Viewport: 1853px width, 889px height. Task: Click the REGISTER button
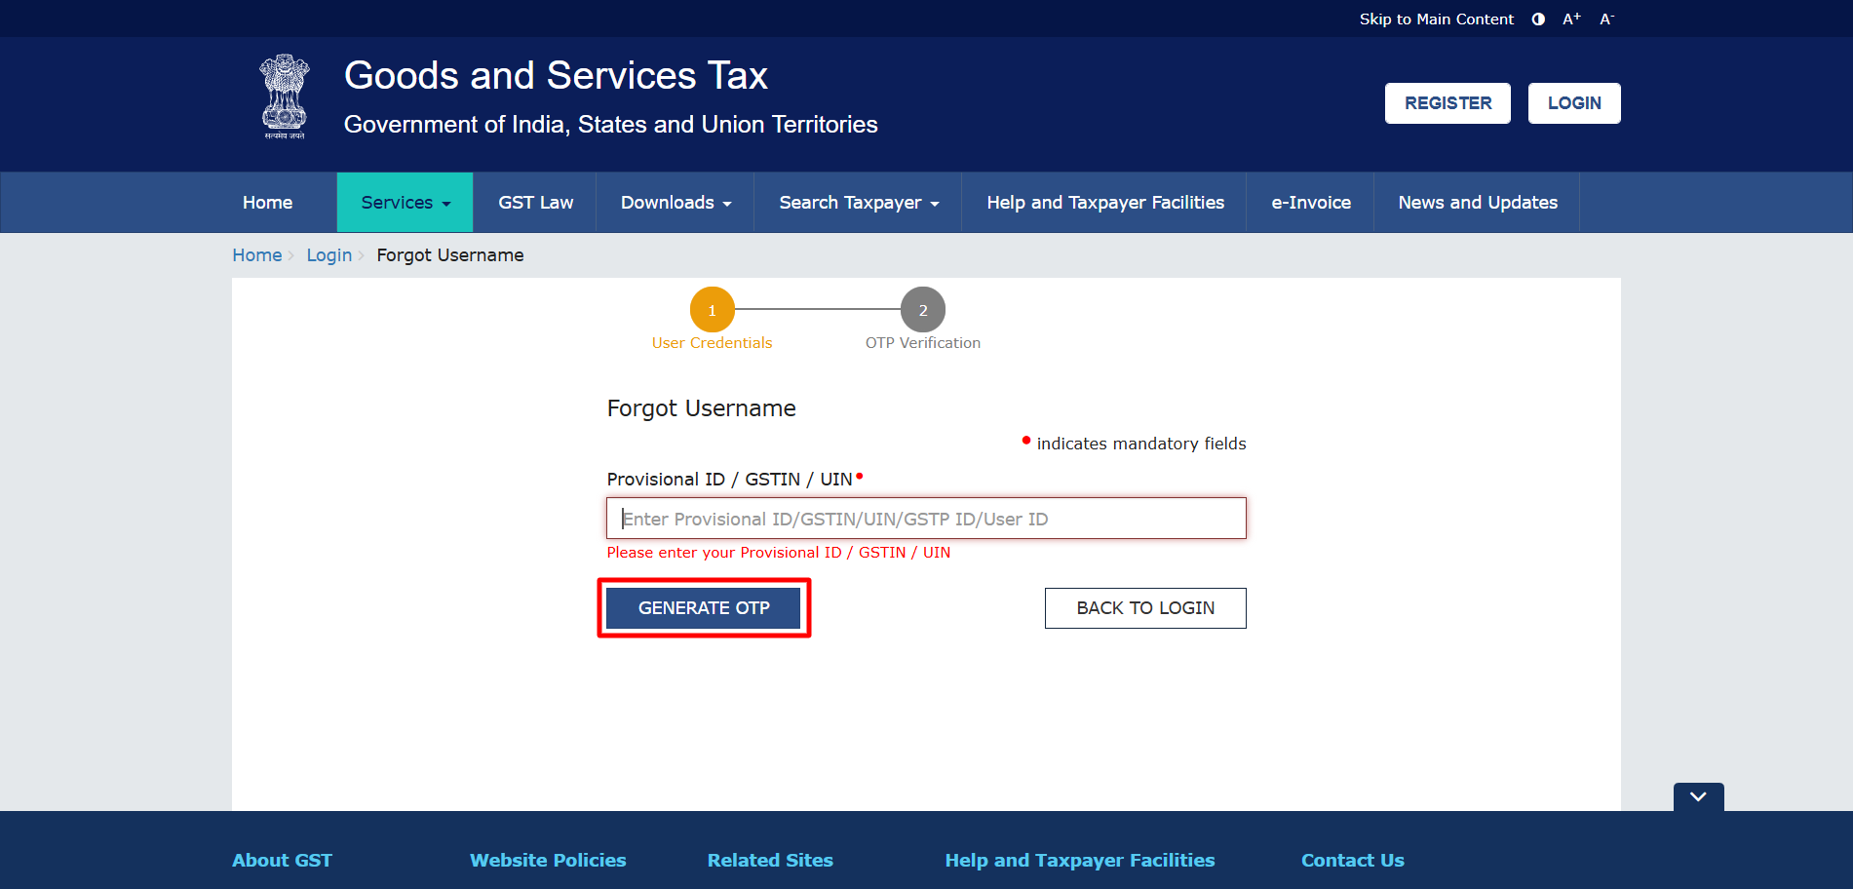tap(1448, 103)
